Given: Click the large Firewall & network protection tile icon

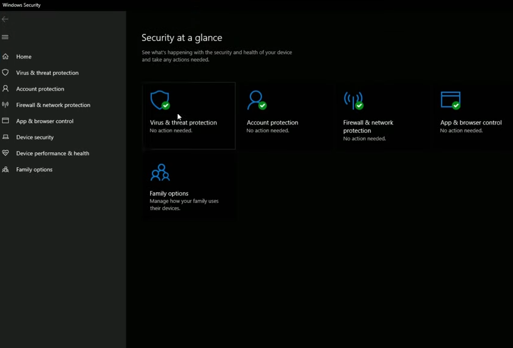Looking at the screenshot, I should [354, 100].
